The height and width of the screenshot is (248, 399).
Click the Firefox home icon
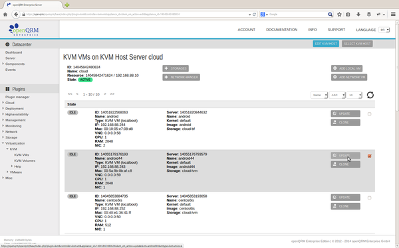5,15
